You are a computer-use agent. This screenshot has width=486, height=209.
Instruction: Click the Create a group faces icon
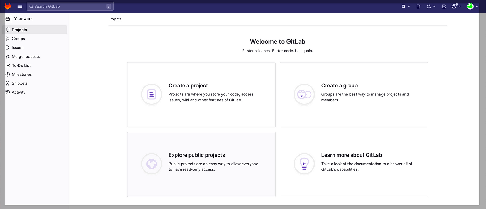click(304, 94)
